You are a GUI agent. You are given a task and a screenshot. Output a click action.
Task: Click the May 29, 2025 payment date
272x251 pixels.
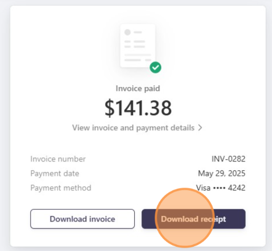[222, 173]
